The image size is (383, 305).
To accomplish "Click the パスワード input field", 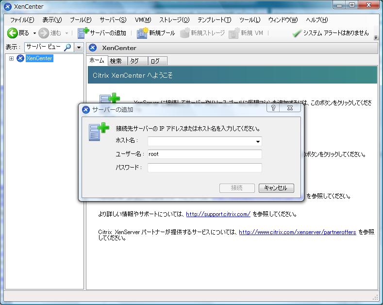I will (205, 168).
